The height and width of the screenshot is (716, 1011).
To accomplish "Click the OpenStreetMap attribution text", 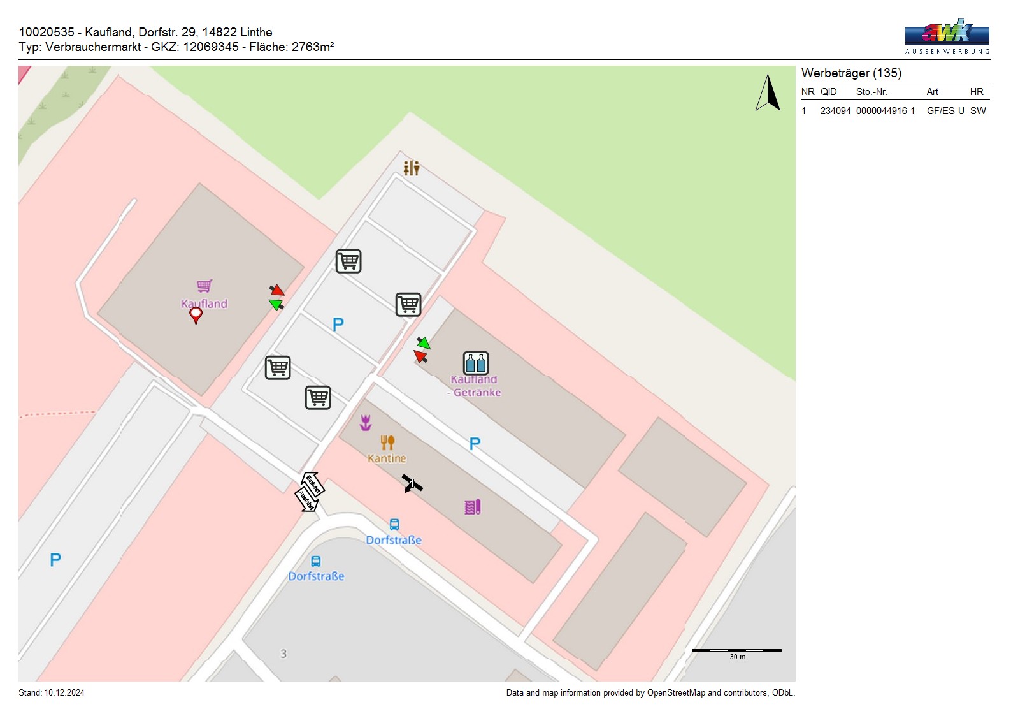I will 650,693.
